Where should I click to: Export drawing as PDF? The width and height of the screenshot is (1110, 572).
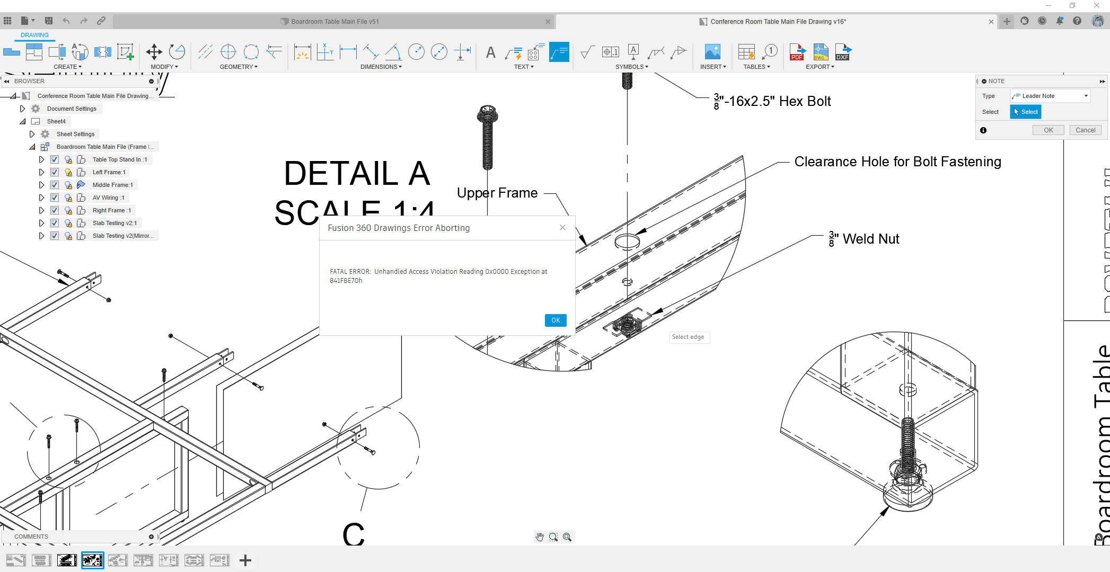[x=797, y=52]
